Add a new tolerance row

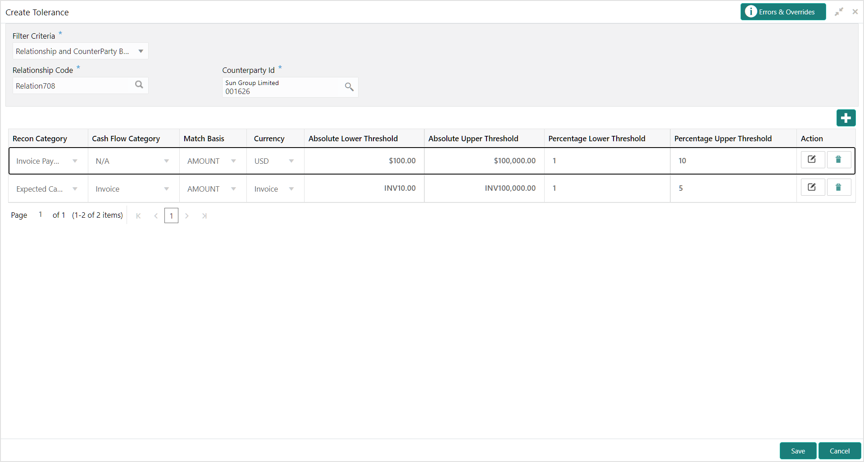click(846, 118)
